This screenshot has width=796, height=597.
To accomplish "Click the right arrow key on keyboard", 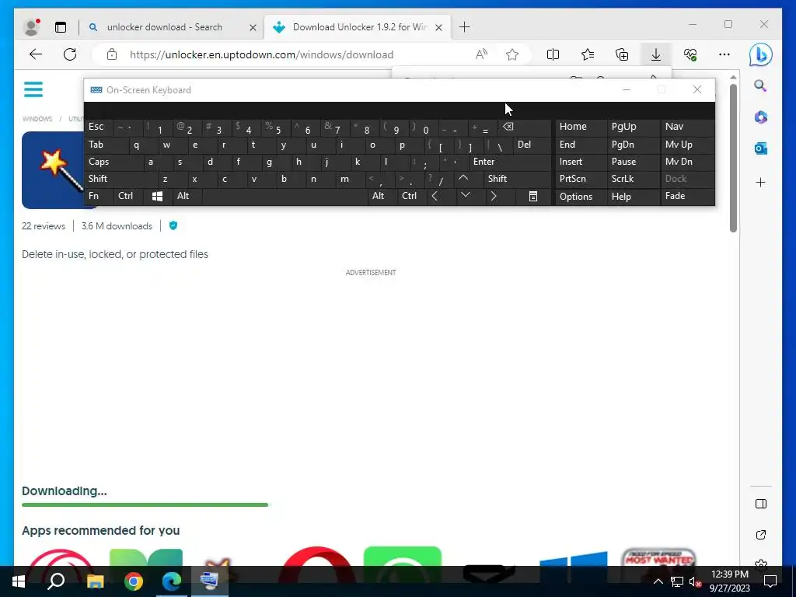I will point(500,196).
